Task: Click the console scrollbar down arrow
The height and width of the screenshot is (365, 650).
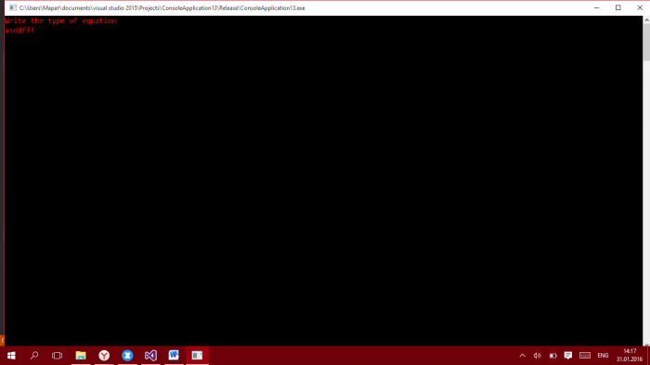Action: [646, 344]
